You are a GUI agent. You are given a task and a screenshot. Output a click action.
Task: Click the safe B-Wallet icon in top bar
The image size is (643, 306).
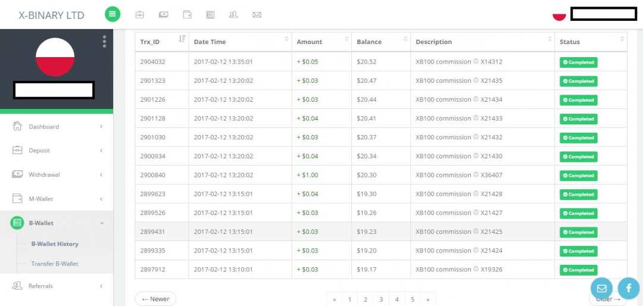point(210,15)
